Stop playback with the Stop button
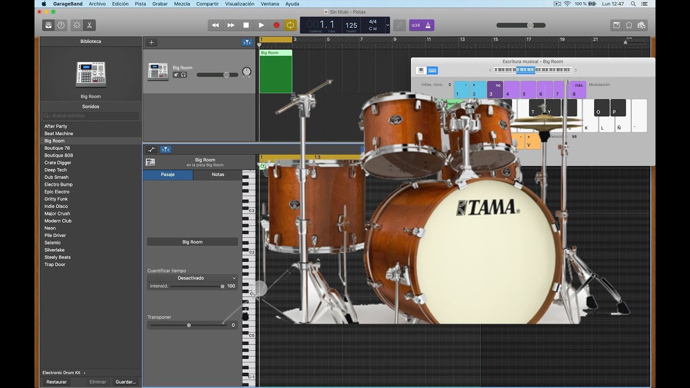This screenshot has width=690, height=388. (x=246, y=25)
